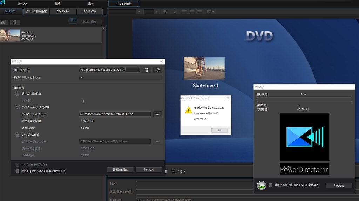Click the 1769.9 GB available space value under disc image
The width and height of the screenshot is (359, 201).
click(87, 121)
